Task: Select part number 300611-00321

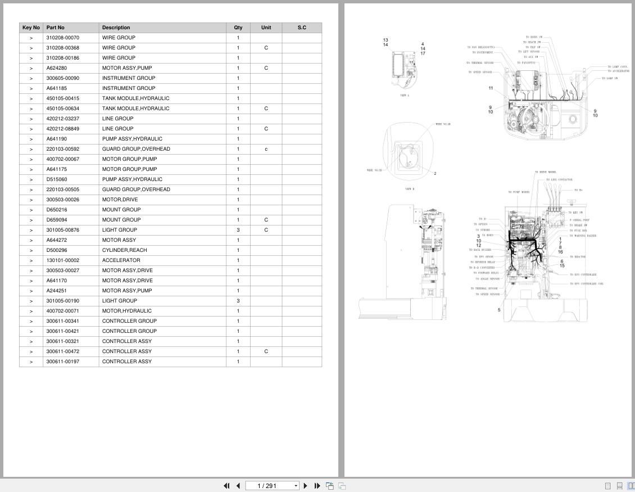Action: click(63, 341)
